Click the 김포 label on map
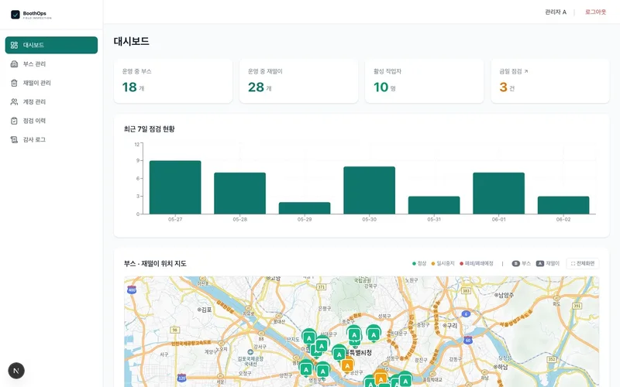This screenshot has height=387, width=620. pos(205,310)
